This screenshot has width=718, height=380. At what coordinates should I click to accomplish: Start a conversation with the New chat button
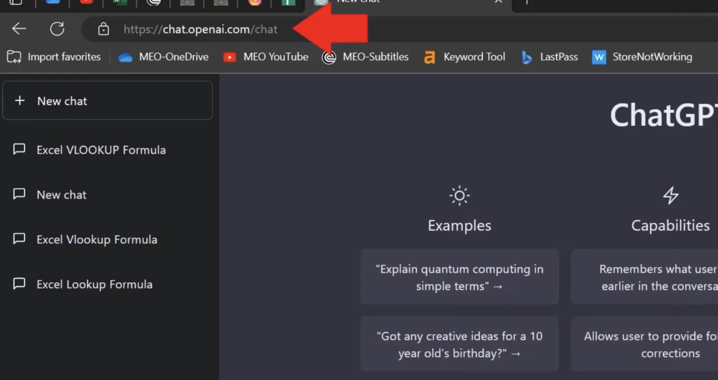[107, 101]
